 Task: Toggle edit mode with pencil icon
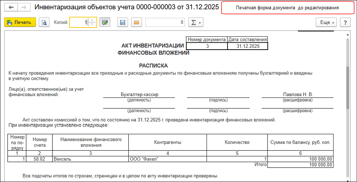(x=105, y=22)
